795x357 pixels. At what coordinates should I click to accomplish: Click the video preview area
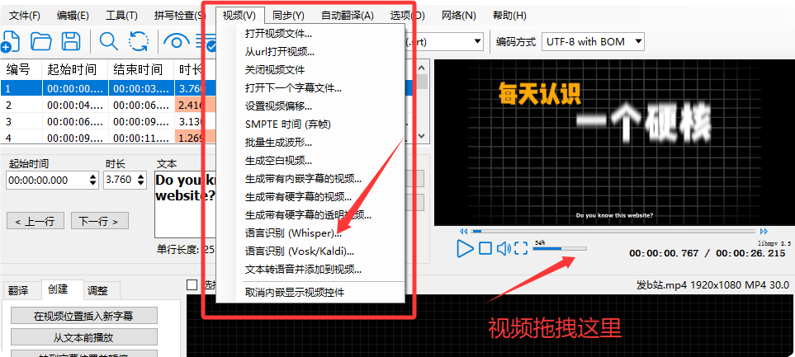614,143
